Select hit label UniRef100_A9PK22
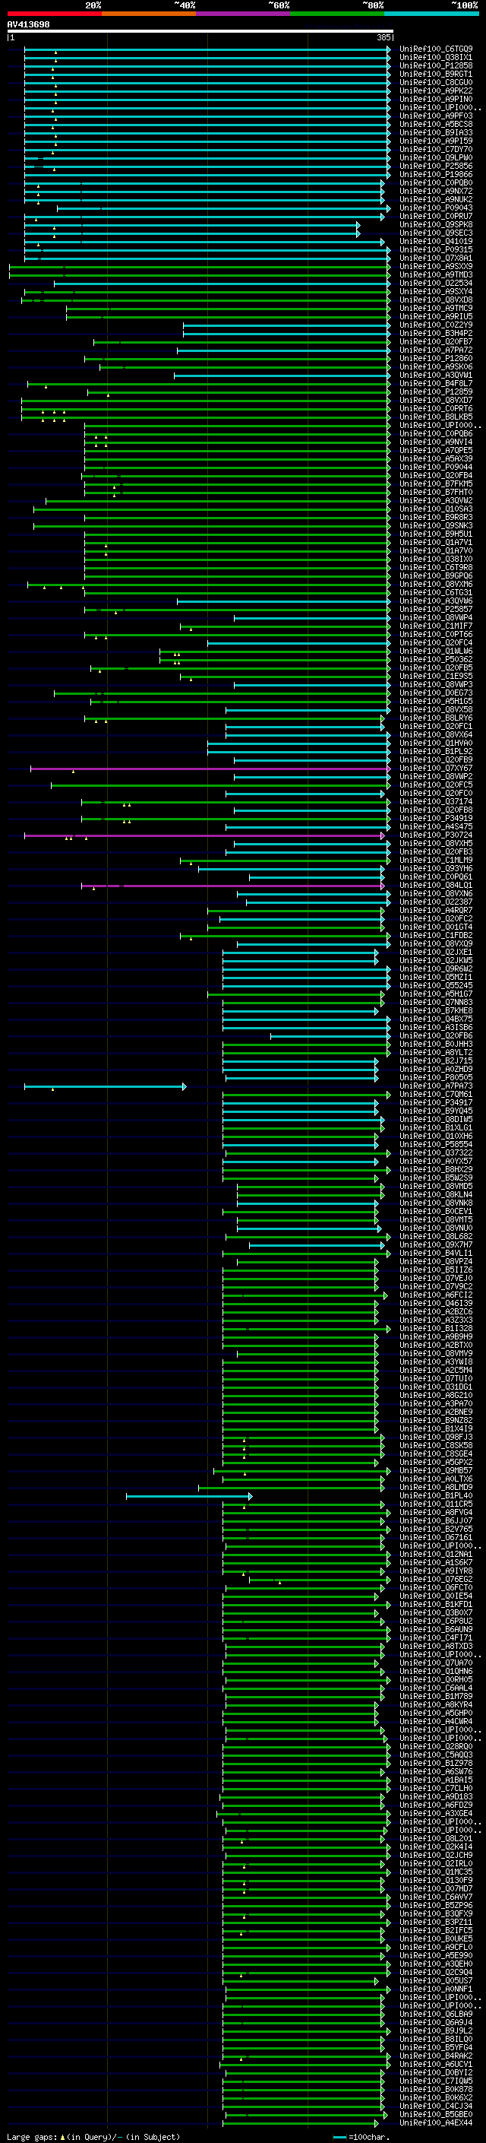 pyautogui.click(x=436, y=90)
